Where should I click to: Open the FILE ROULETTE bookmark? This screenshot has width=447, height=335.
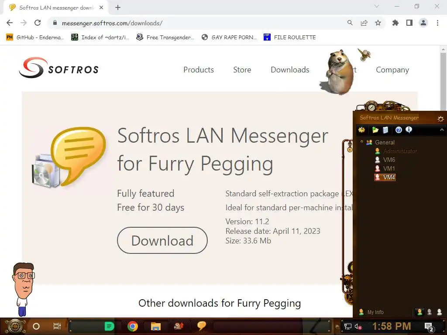(290, 38)
